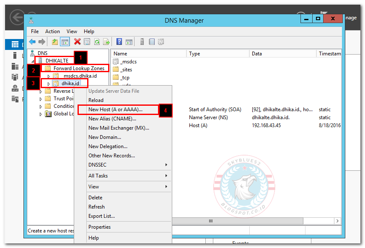The height and width of the screenshot is (248, 365).
Task: Click the Export List toolbar icon
Action: click(x=106, y=42)
